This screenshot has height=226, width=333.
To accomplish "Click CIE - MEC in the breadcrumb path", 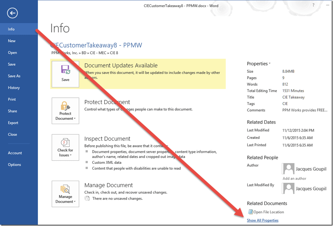I will 98,53.
